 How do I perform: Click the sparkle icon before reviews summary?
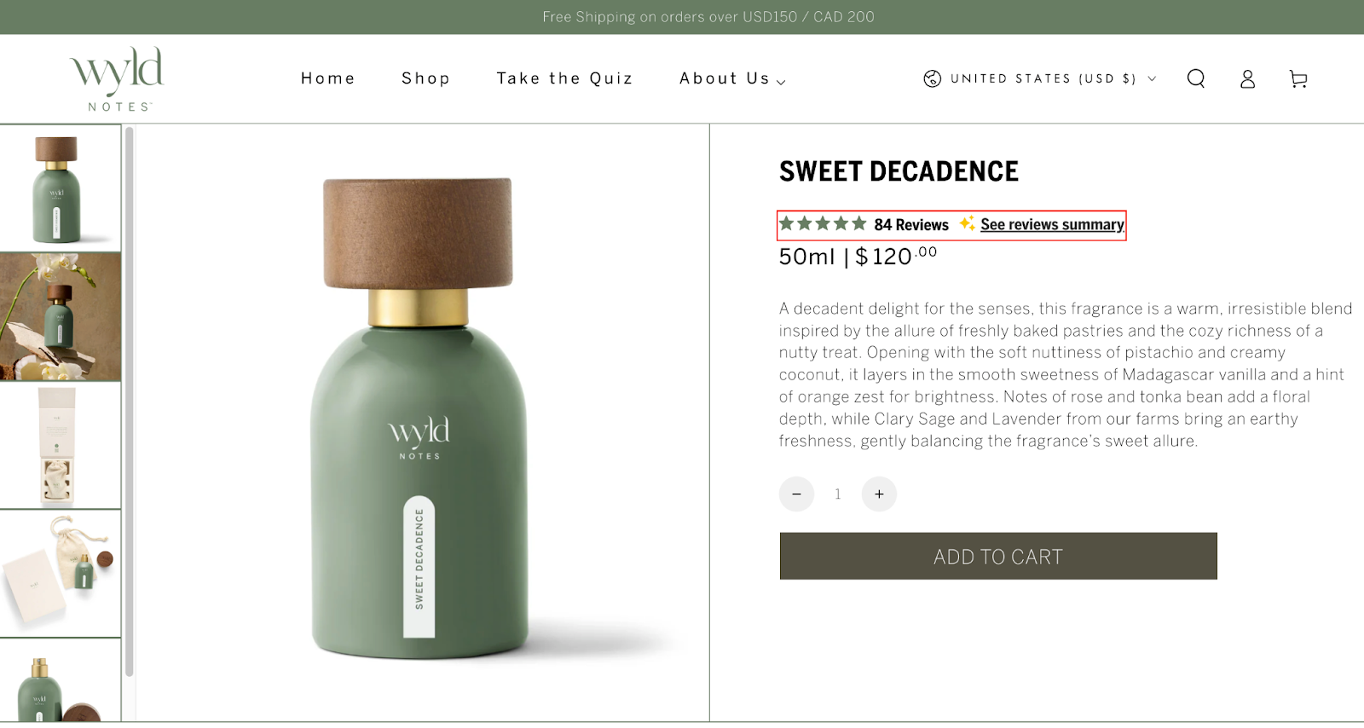pos(966,224)
